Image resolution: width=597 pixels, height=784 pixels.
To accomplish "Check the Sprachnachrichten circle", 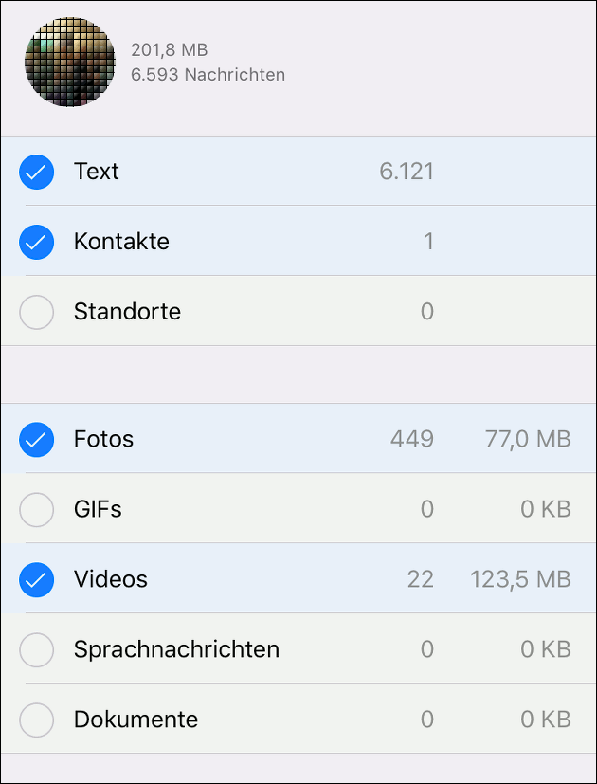I will point(37,649).
